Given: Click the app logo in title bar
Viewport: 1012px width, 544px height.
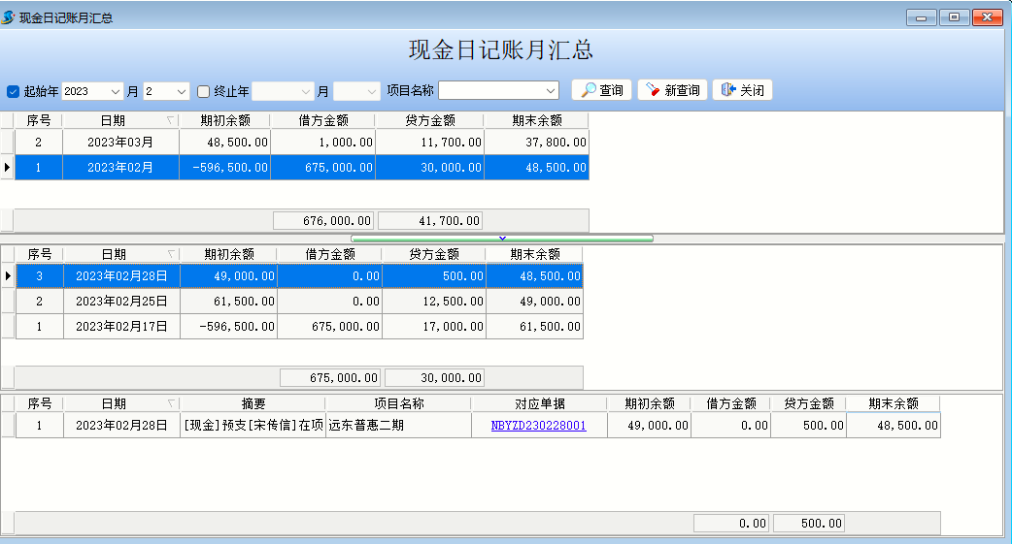Looking at the screenshot, I should click(10, 17).
